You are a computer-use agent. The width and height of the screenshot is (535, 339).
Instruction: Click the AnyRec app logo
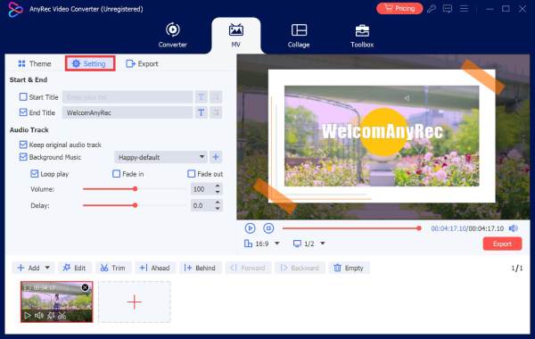(15, 9)
